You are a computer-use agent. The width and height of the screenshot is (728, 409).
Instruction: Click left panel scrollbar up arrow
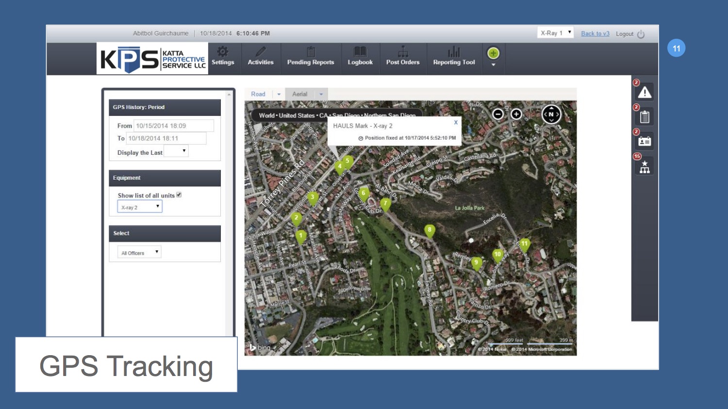point(229,94)
